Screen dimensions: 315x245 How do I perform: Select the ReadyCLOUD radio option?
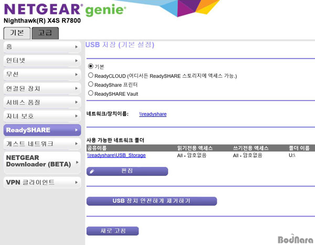91,75
